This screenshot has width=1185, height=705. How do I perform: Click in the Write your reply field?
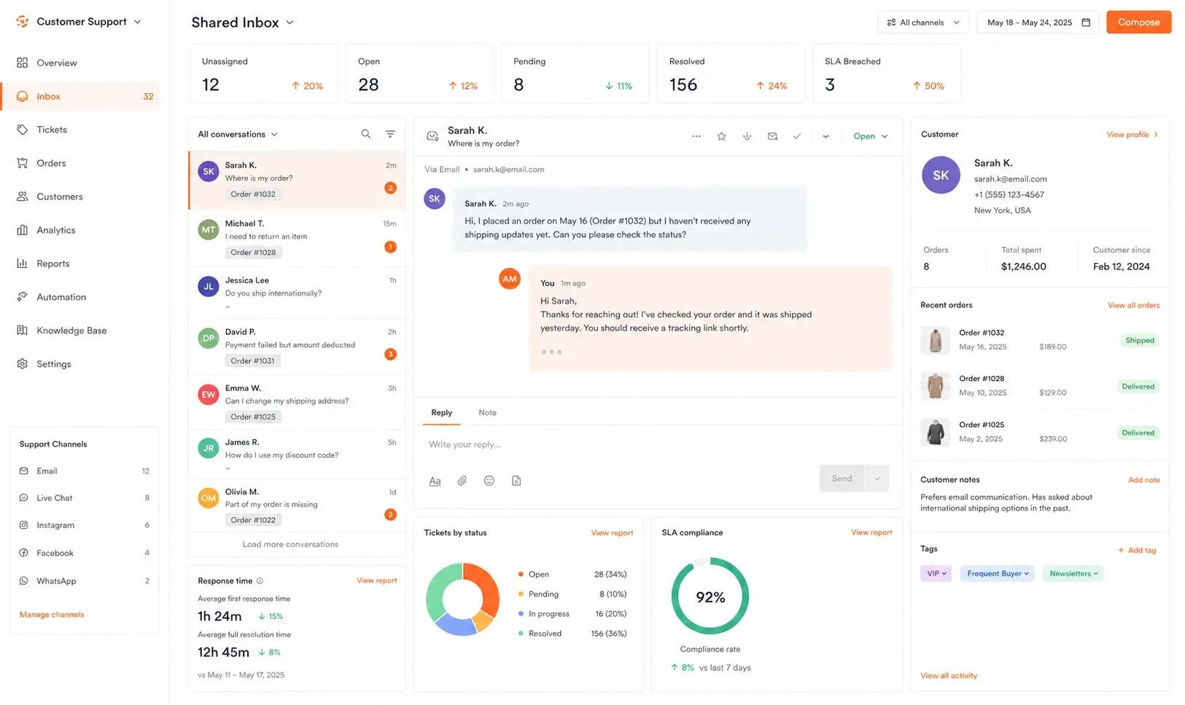click(x=656, y=444)
